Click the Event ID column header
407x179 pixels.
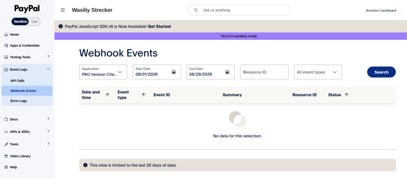[162, 95]
